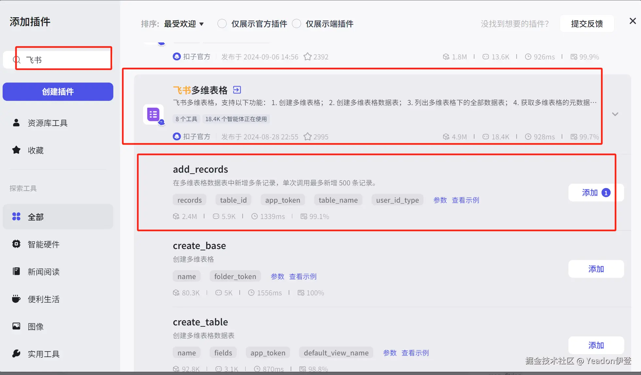Select 智能硬件 category
This screenshot has height=375, width=641.
point(43,244)
